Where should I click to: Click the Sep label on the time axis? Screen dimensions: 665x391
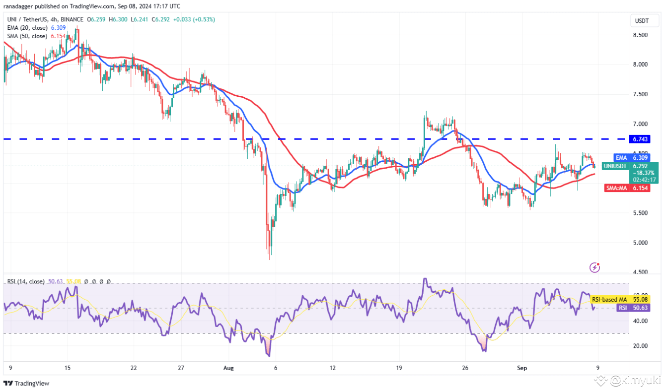(x=521, y=368)
